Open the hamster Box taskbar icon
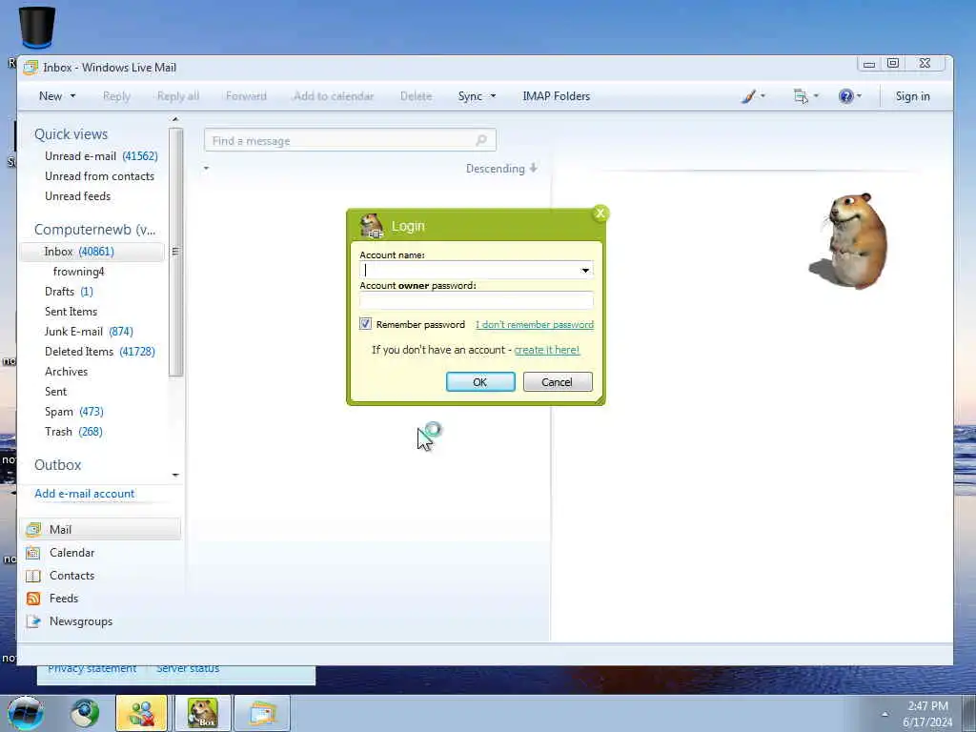The height and width of the screenshot is (732, 976). coord(203,713)
